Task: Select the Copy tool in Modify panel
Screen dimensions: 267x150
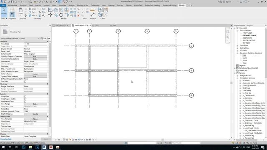Action: click(x=56, y=15)
